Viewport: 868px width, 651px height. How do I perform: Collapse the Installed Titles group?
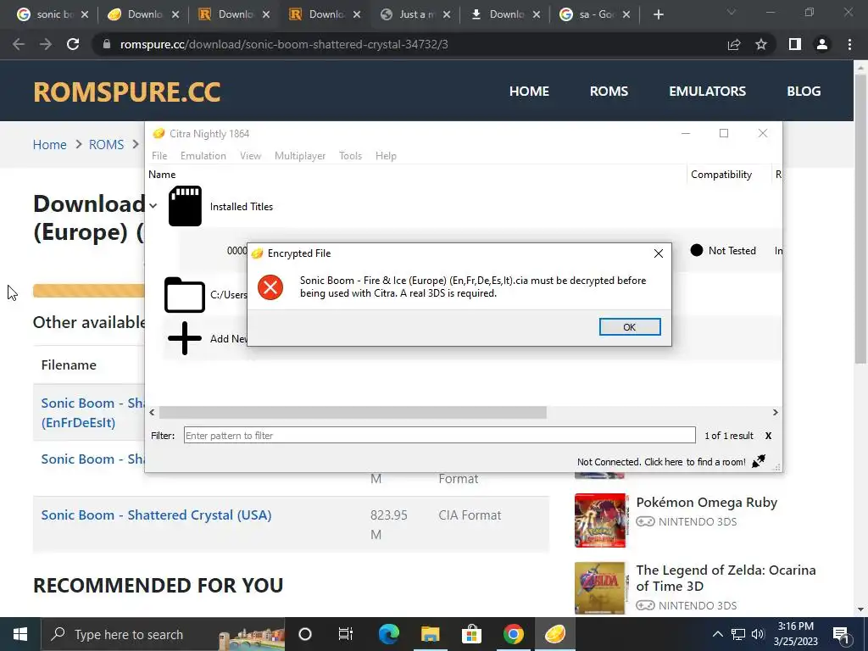[153, 206]
